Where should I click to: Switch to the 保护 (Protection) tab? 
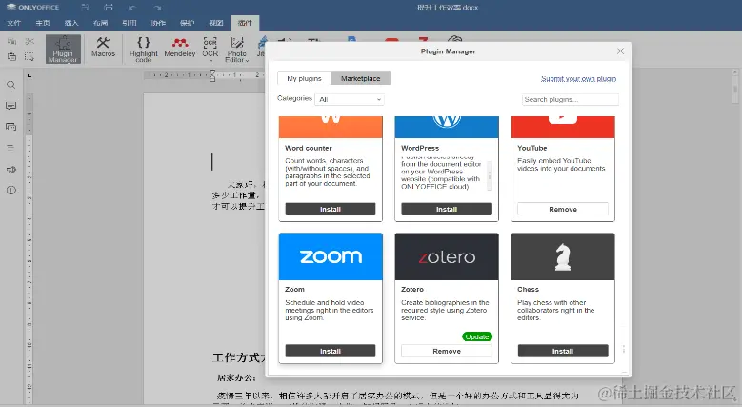187,23
